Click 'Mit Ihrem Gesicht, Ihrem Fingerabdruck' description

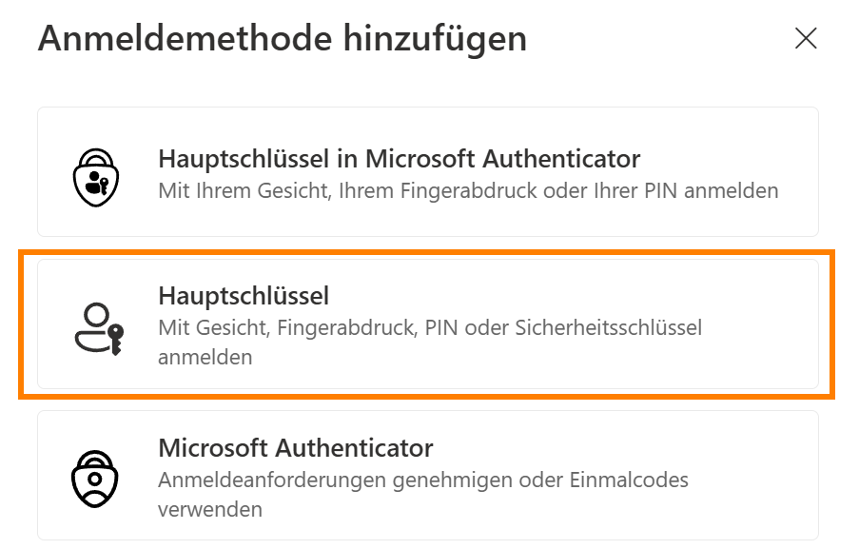(x=468, y=190)
